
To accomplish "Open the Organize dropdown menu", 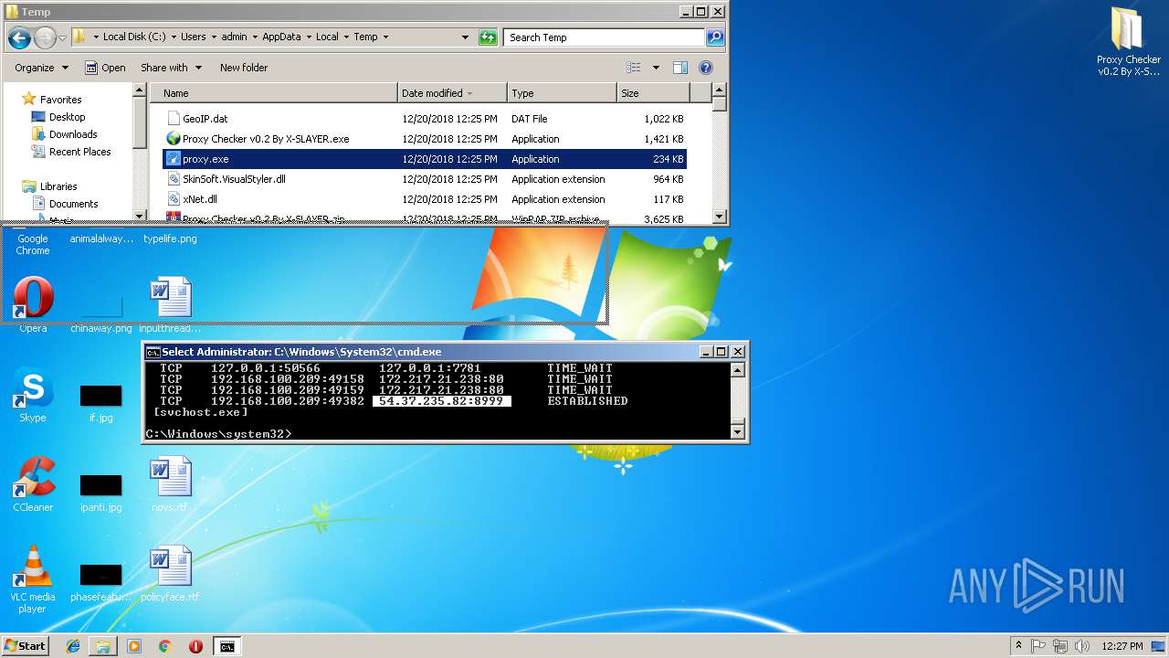I will click(x=41, y=68).
